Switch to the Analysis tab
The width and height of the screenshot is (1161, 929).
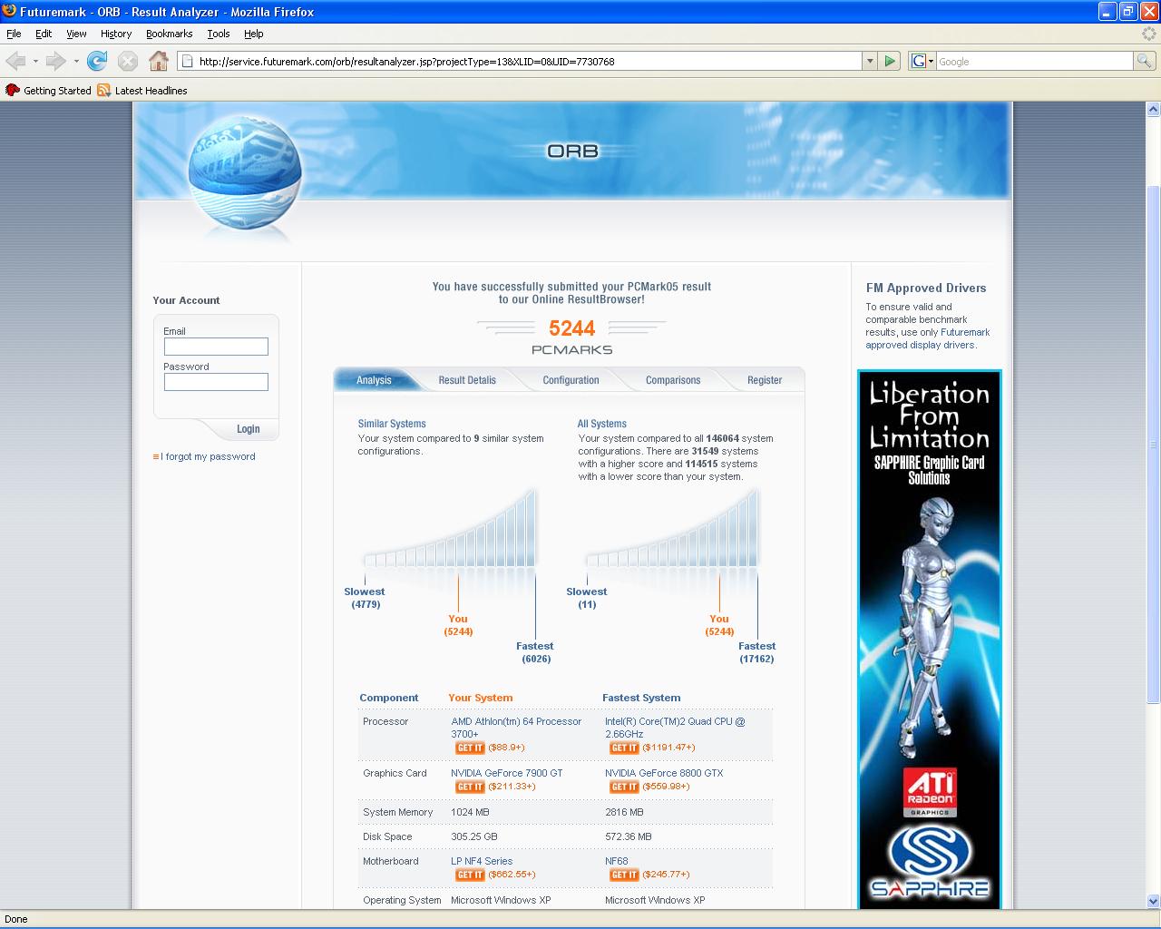click(374, 380)
